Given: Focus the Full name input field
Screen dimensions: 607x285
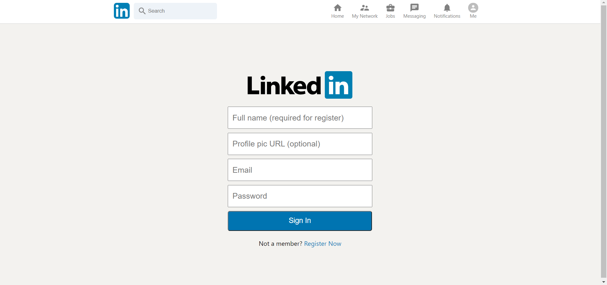Looking at the screenshot, I should tap(300, 118).
